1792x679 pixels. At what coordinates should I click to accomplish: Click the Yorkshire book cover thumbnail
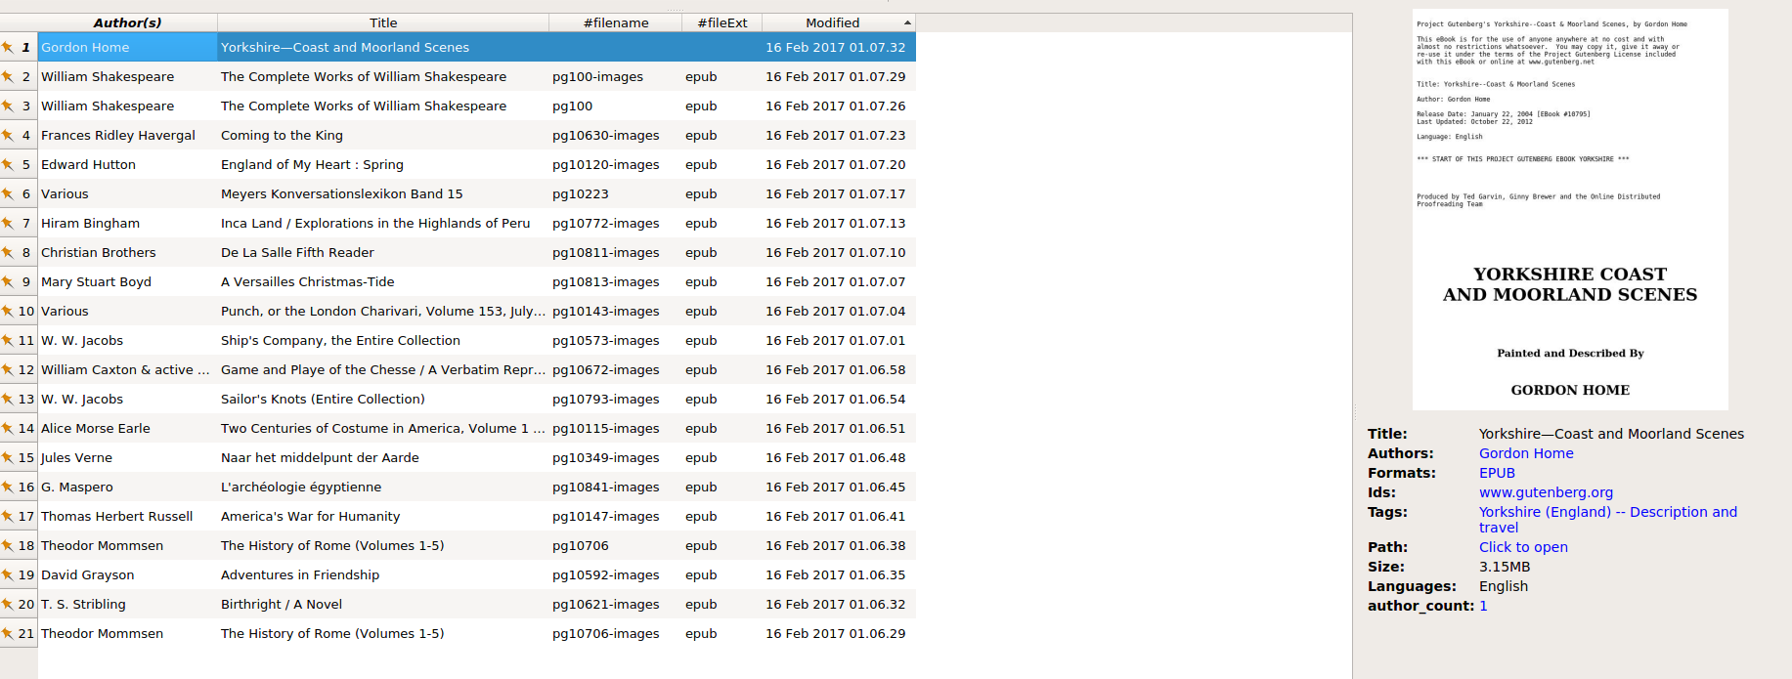click(x=1570, y=209)
